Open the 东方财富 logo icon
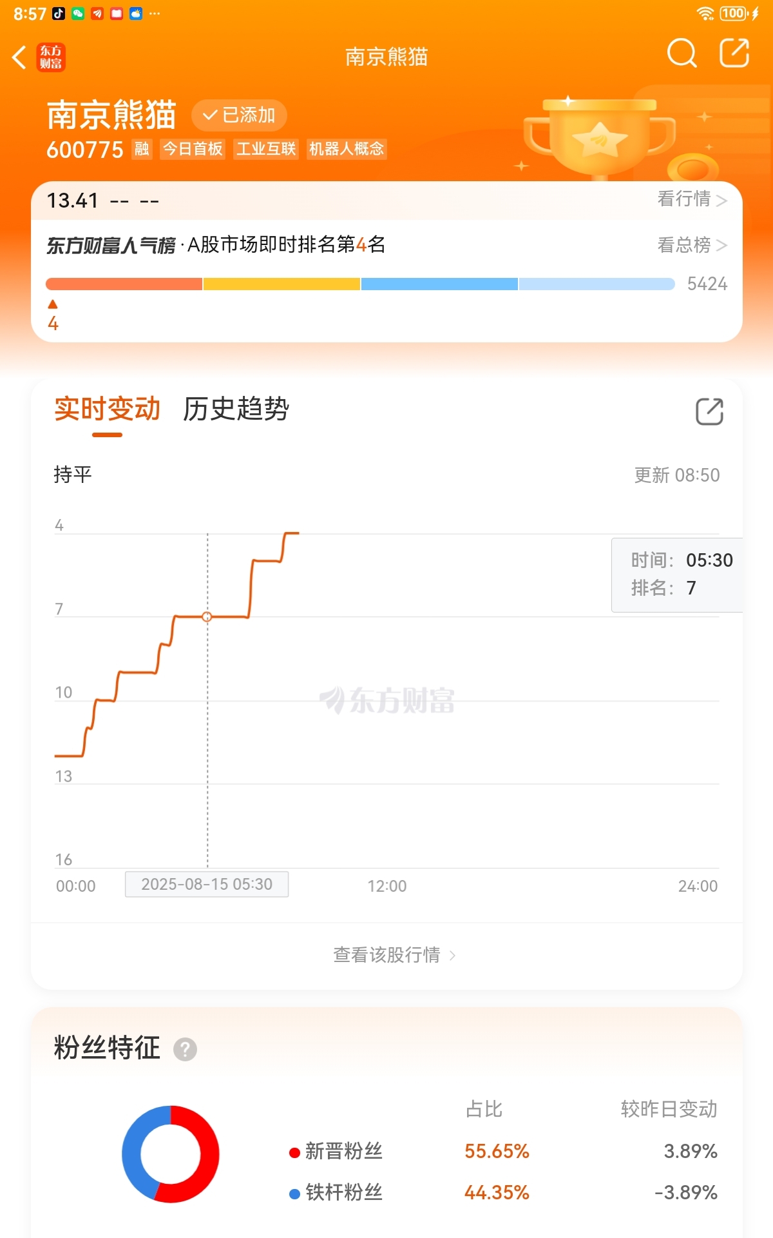Screen dimensions: 773x1238 coord(51,57)
